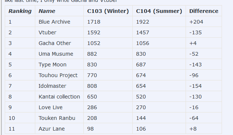Click the Uma Musume cell
Image resolution: width=233 pixels, height=135 pixels.
coord(59,54)
